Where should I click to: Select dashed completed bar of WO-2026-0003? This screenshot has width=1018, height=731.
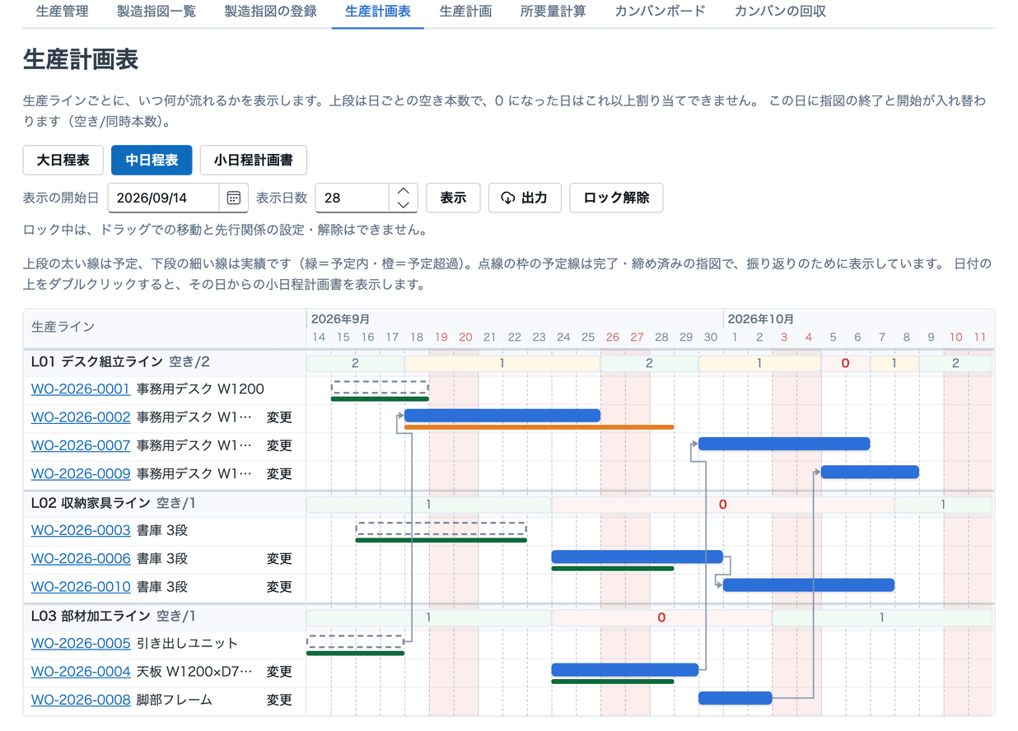(441, 528)
